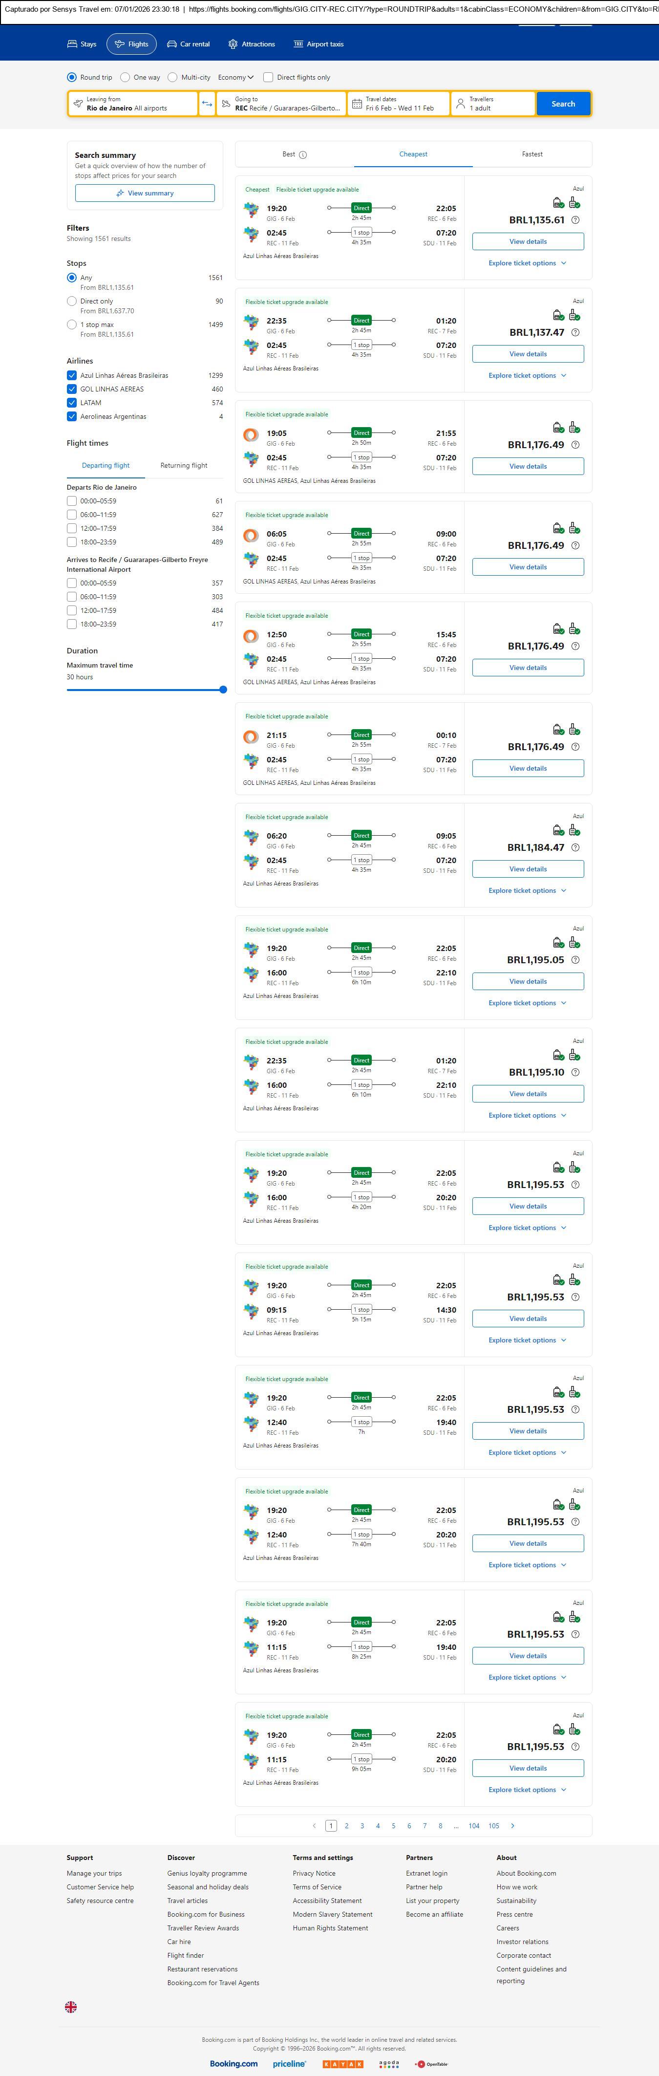Switch to the Fastest sorting tab
The image size is (659, 2076).
tap(531, 154)
